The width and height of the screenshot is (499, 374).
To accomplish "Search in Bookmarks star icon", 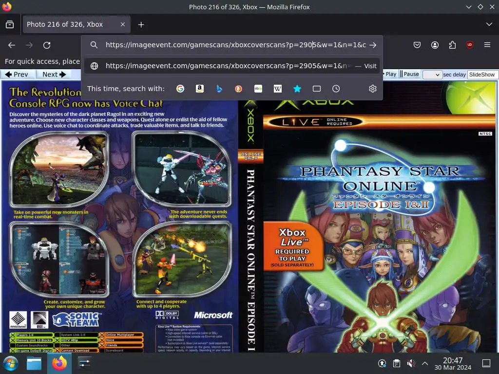I will pos(297,89).
